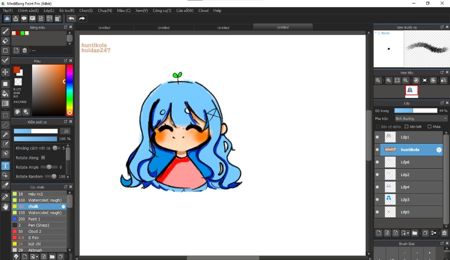Select the Eyedropper tool
The height and width of the screenshot is (260, 450).
pyautogui.click(x=5, y=197)
